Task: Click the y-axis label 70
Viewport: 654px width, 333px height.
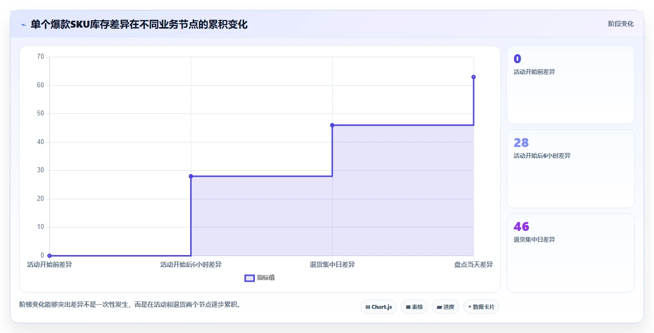Action: pos(40,57)
